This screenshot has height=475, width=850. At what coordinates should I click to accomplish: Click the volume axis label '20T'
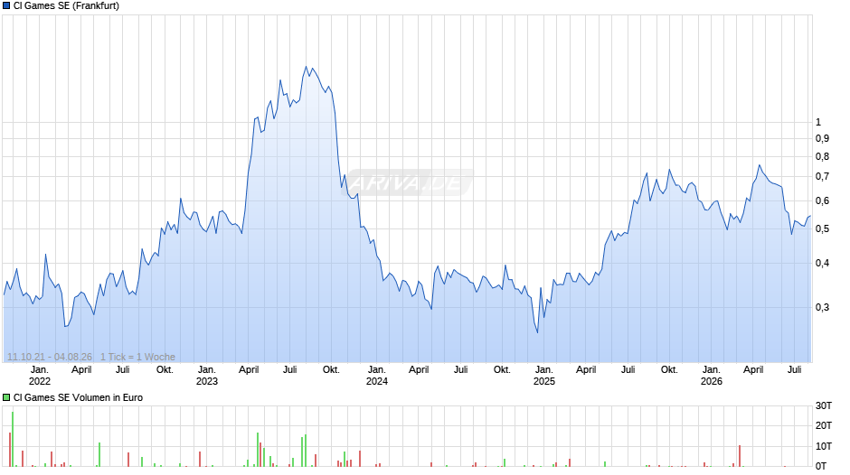pyautogui.click(x=824, y=425)
